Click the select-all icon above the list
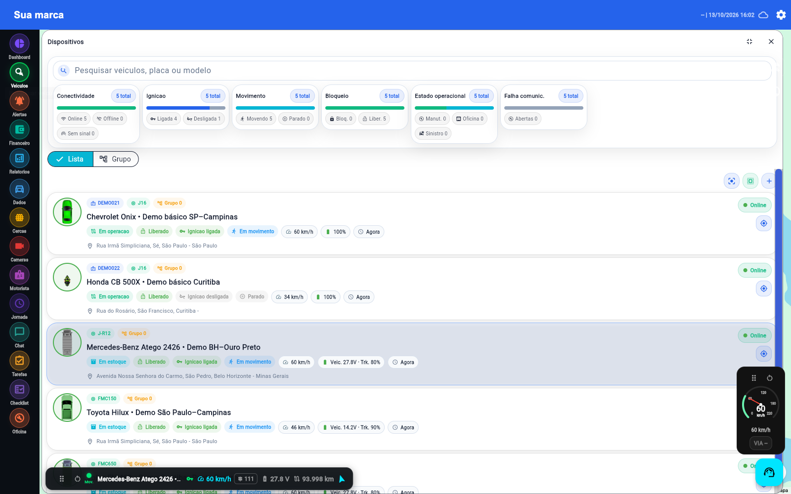Screen dimensions: 791x494 750,181
